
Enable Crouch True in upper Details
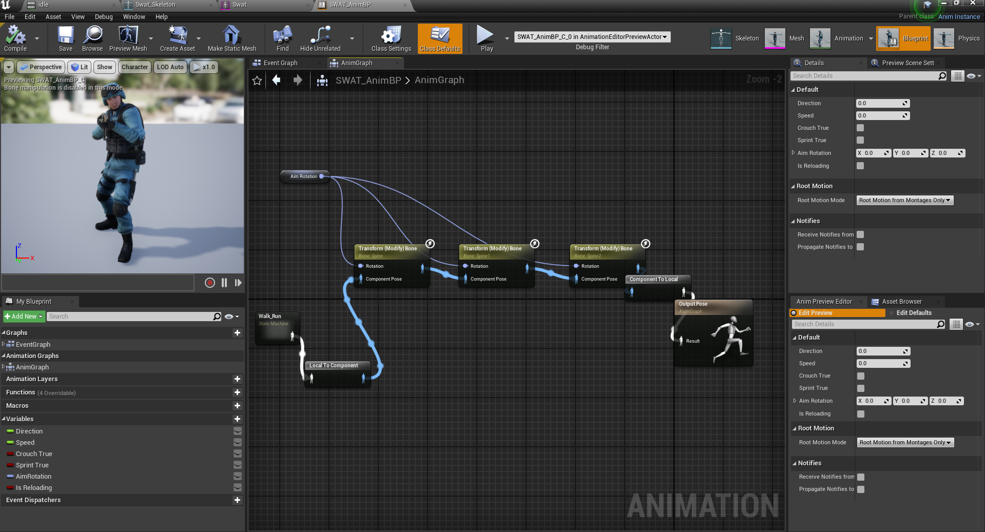point(860,128)
